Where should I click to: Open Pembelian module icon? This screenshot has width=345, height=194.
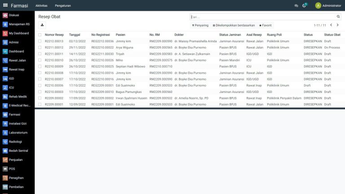(x=5, y=187)
